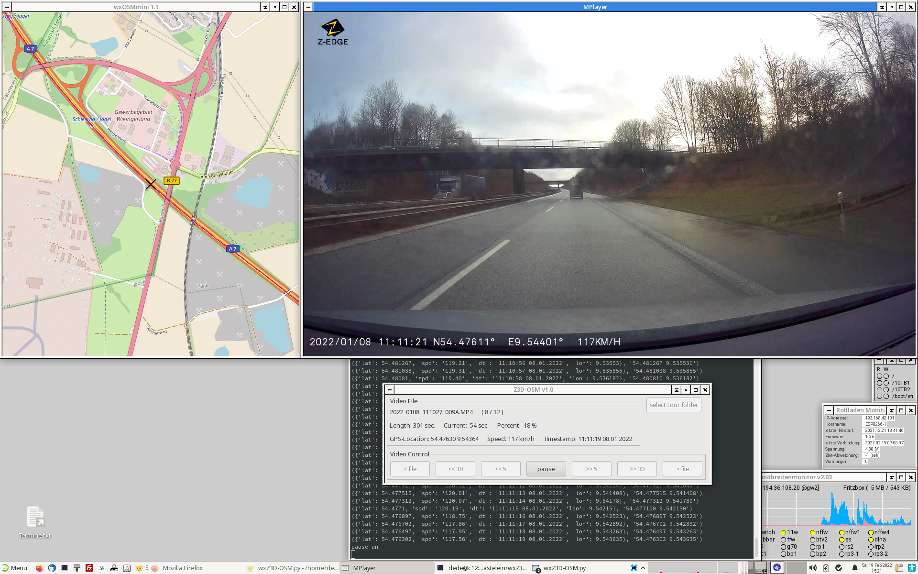The width and height of the screenshot is (918, 574).
Task: Open the Z3D-OSM window menu button
Action: [390, 390]
